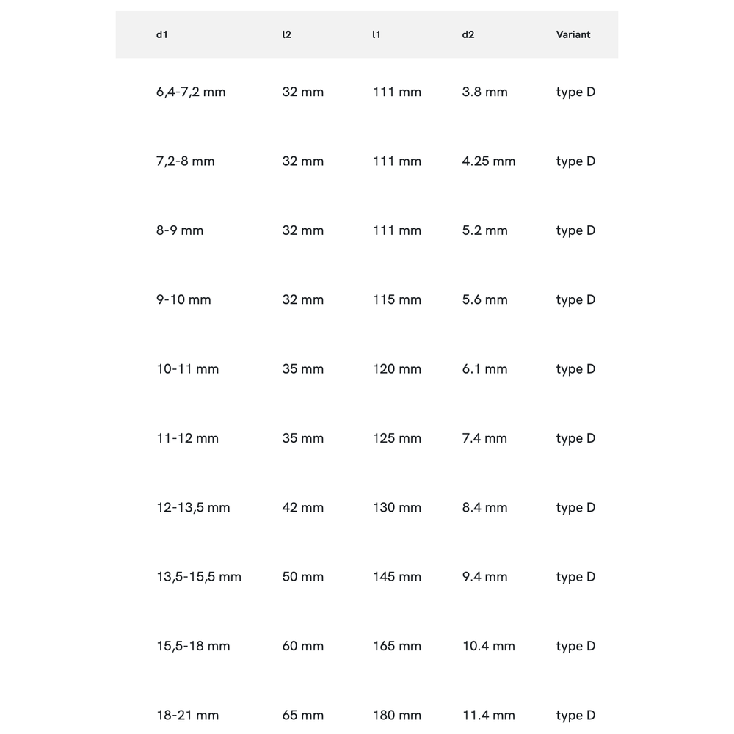Select the 115 mm l1 value

[397, 300]
